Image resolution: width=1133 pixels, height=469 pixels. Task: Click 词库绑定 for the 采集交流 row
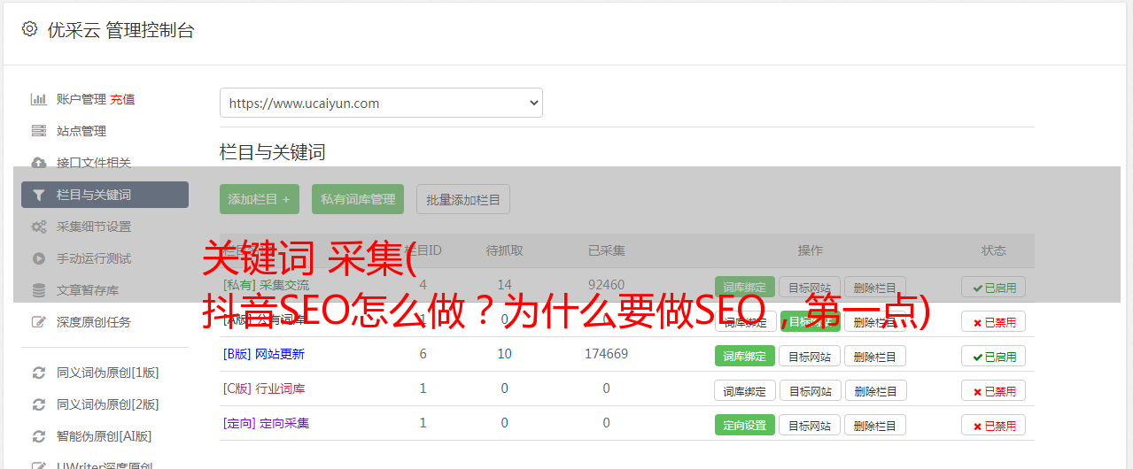[x=745, y=287]
